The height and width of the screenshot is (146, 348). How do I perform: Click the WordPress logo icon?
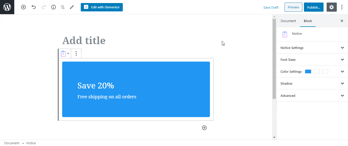[7, 7]
